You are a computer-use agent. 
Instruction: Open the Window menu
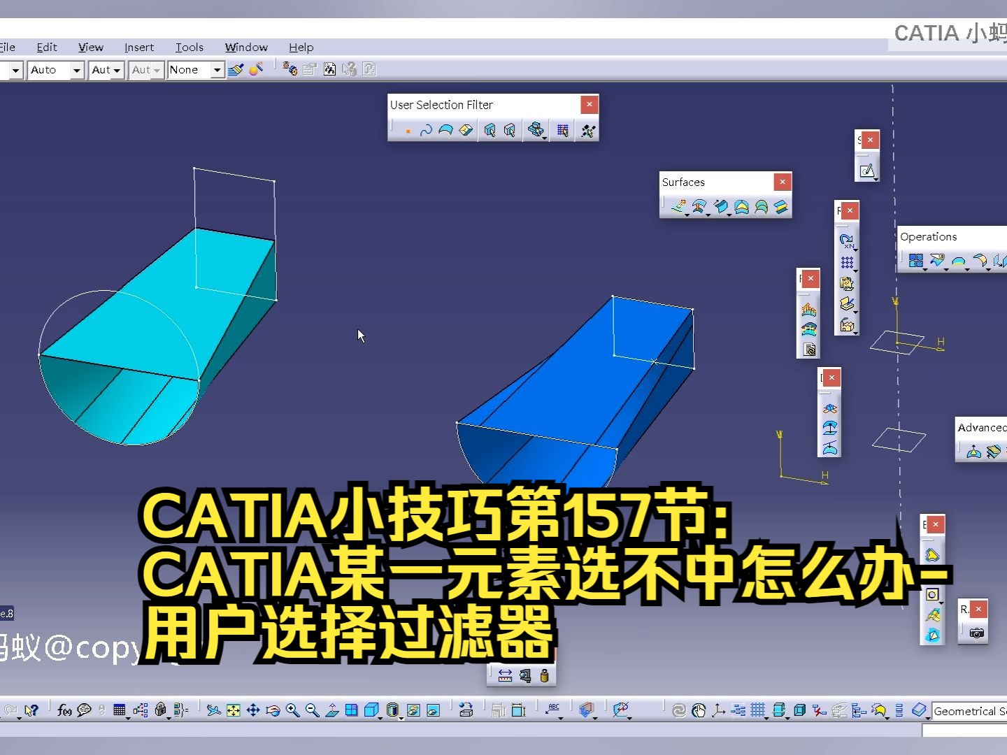tap(246, 47)
